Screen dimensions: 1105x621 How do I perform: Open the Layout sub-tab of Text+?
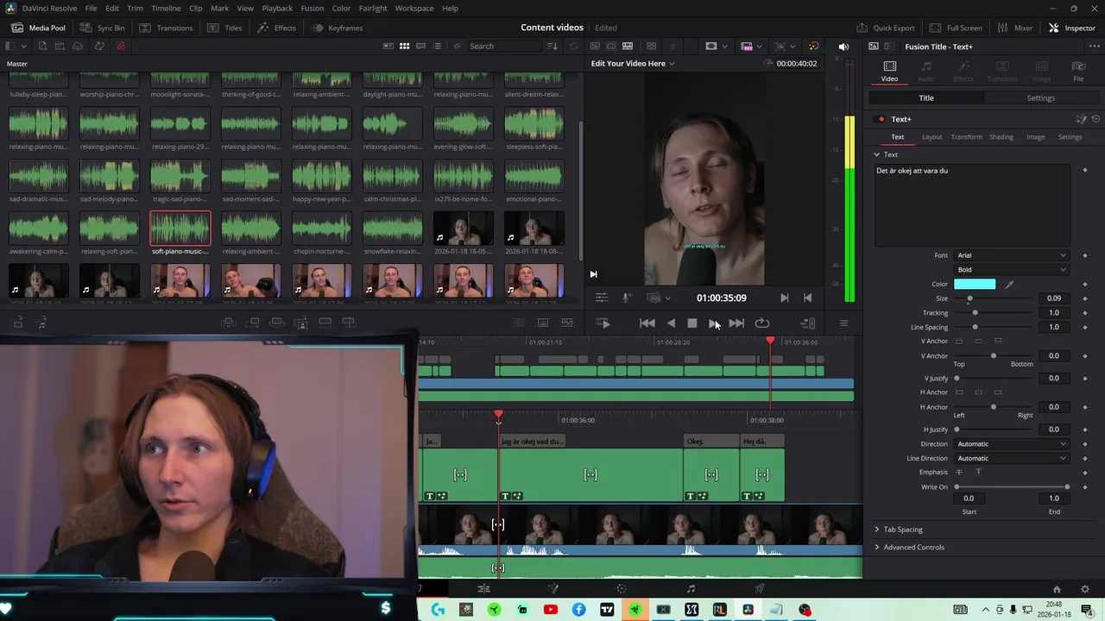pyautogui.click(x=931, y=137)
